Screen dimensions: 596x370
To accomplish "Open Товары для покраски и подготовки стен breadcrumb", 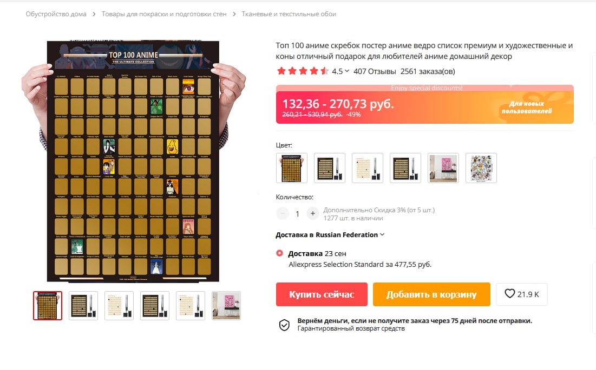I will coord(164,14).
